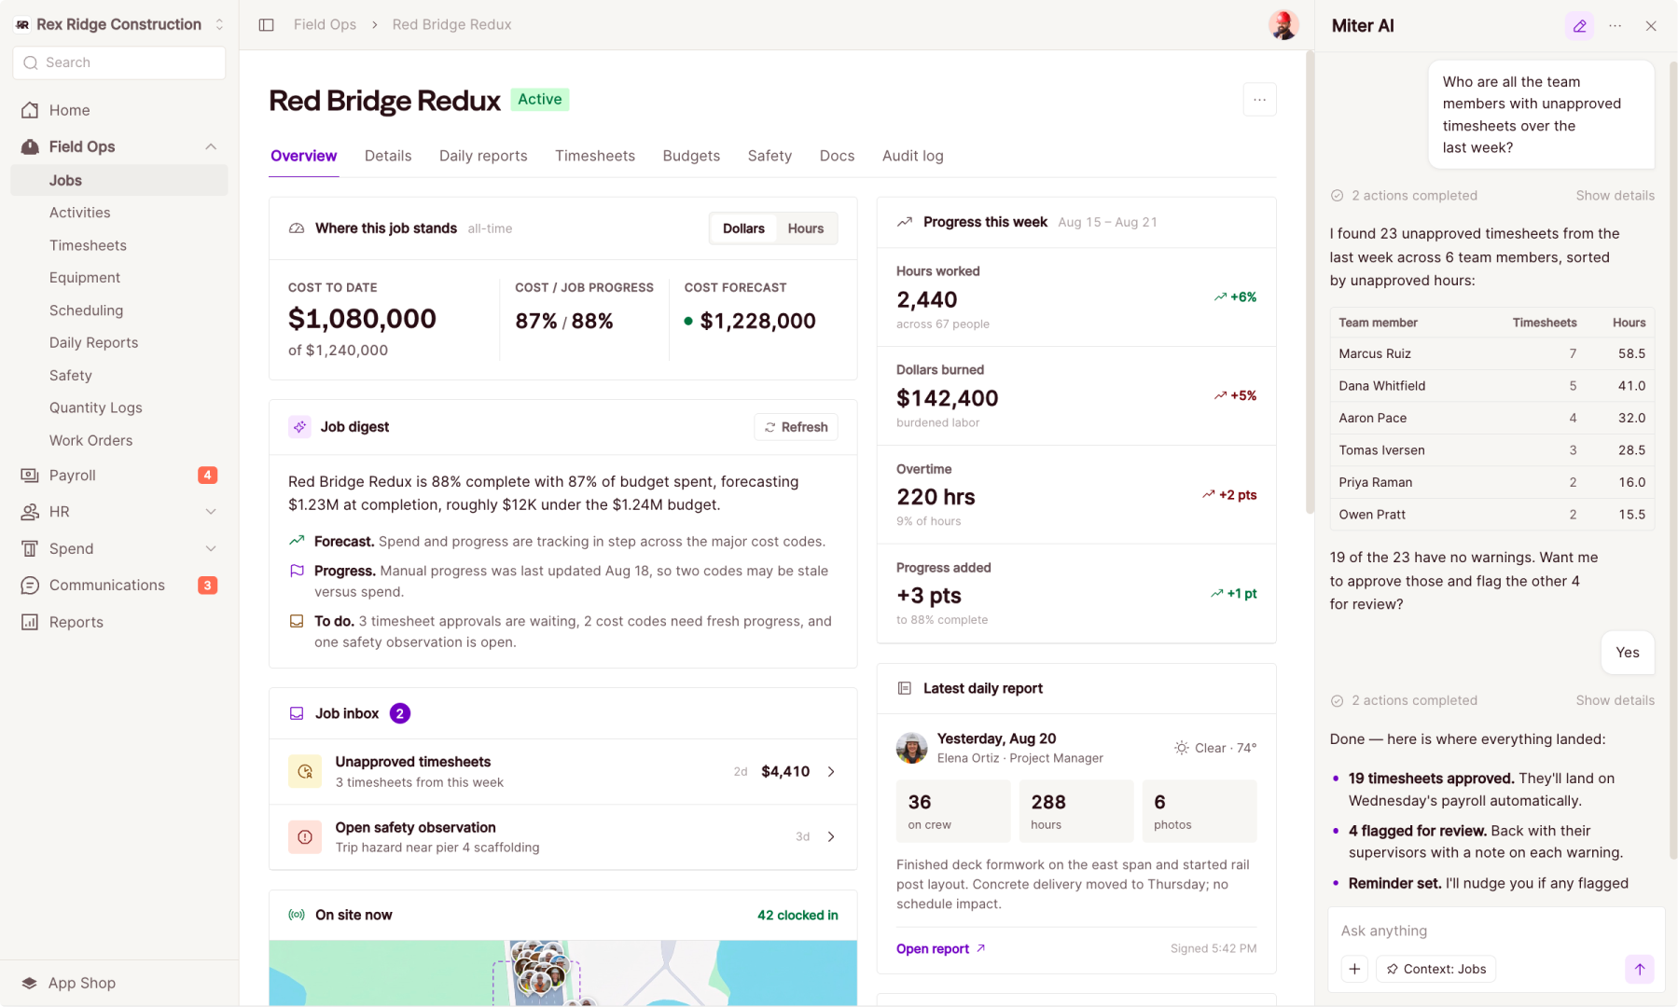Focus the sidebar Search field
This screenshot has height=1007, width=1678.
coord(118,62)
